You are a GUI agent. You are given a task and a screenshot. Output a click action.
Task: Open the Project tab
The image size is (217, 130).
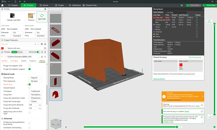pos(59,5)
